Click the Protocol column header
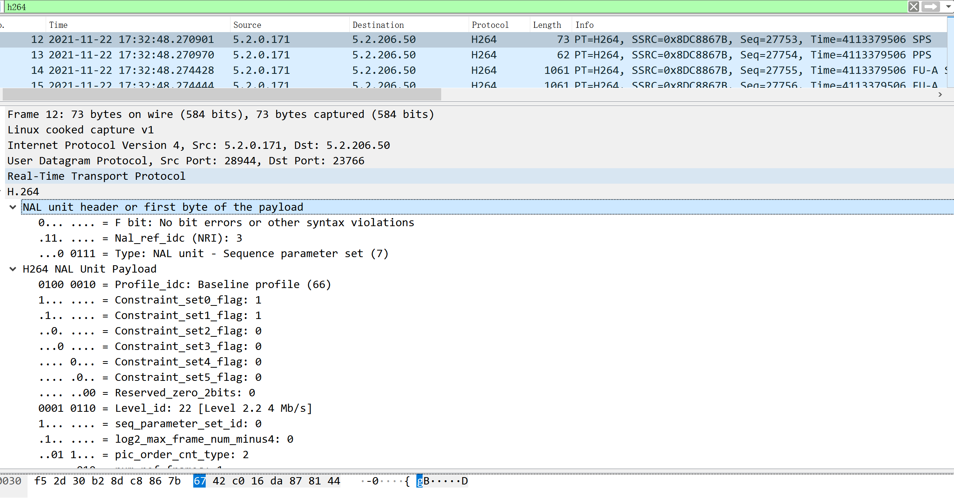Screen dimensions: 954x498 [490, 25]
